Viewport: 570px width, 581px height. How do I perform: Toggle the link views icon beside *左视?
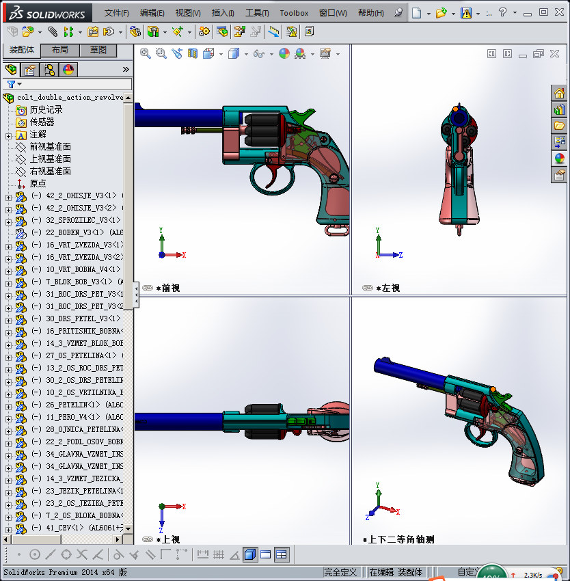pyautogui.click(x=367, y=288)
